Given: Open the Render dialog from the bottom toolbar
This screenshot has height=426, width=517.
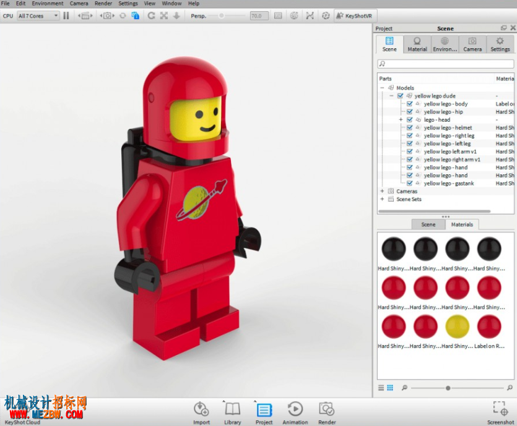Looking at the screenshot, I should tap(327, 413).
